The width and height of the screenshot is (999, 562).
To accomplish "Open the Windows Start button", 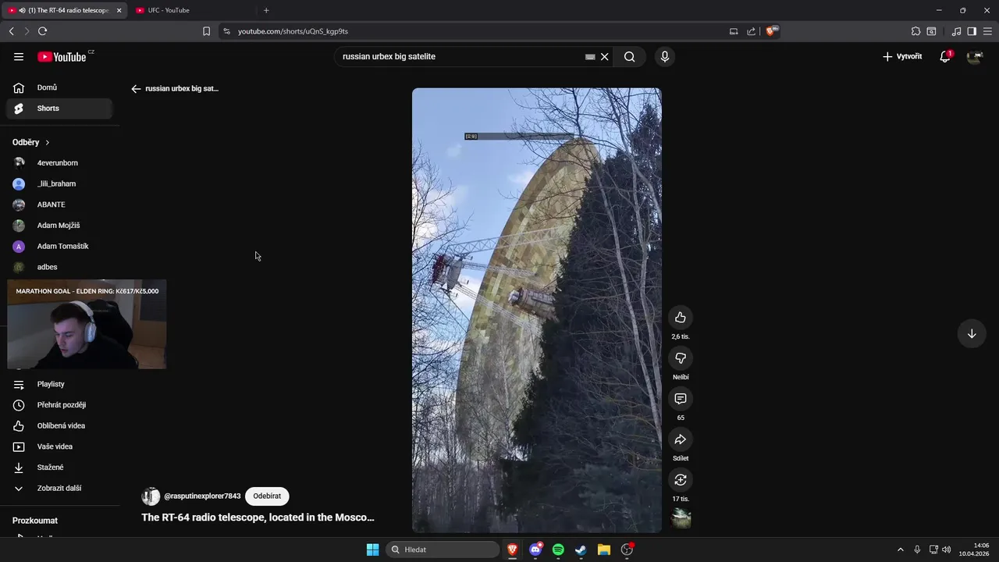I will pos(372,550).
